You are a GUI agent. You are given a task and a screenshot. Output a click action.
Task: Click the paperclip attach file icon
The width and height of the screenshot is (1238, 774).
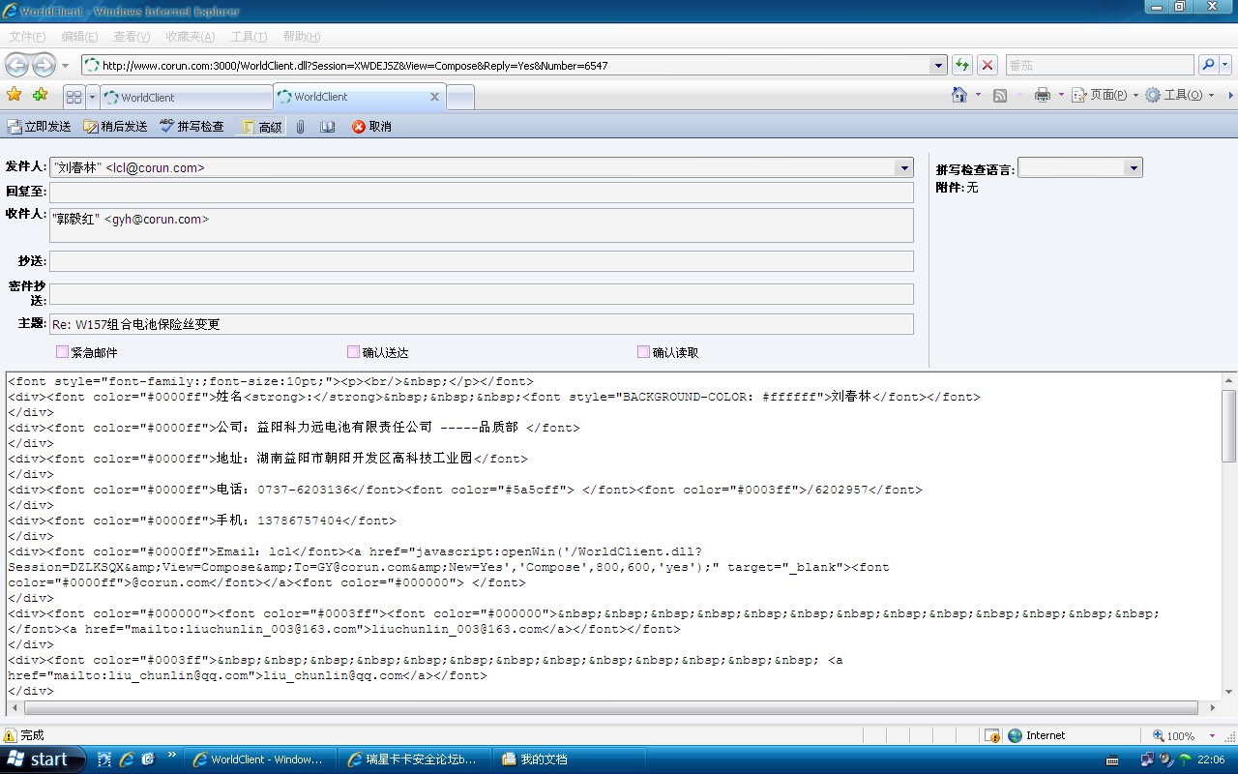tap(301, 127)
